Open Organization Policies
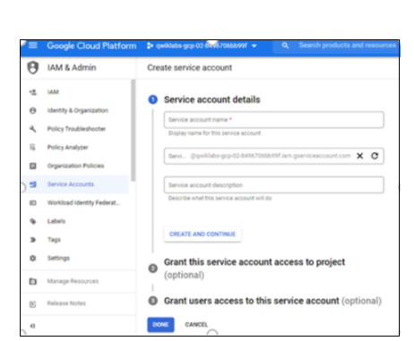The width and height of the screenshot is (414, 341). click(75, 166)
